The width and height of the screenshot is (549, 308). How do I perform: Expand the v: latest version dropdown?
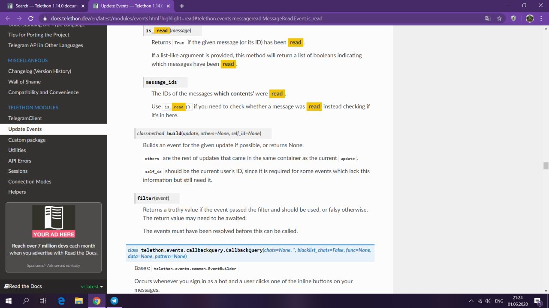[x=92, y=287]
